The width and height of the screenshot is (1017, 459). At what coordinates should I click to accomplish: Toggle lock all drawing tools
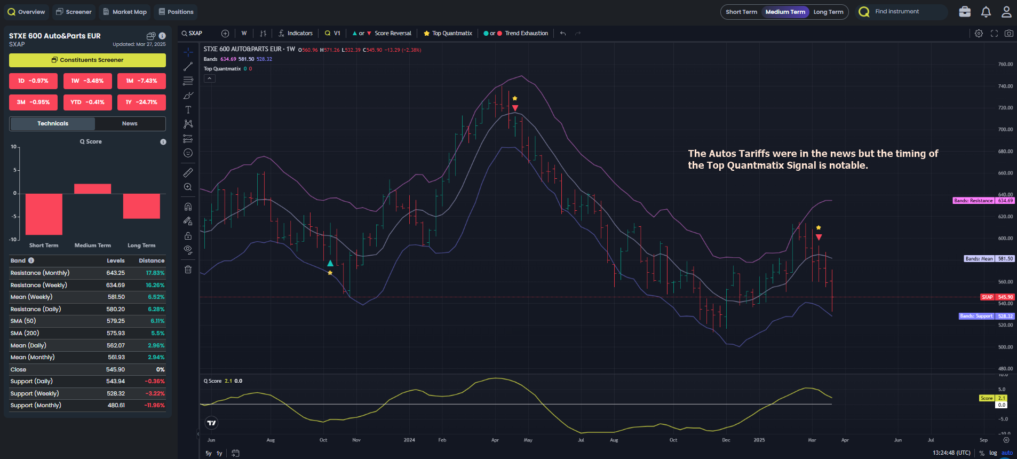[x=188, y=235]
